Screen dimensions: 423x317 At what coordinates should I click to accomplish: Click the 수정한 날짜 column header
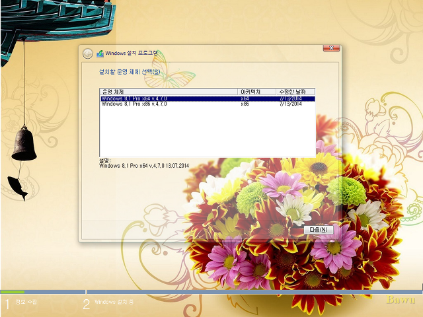[295, 92]
